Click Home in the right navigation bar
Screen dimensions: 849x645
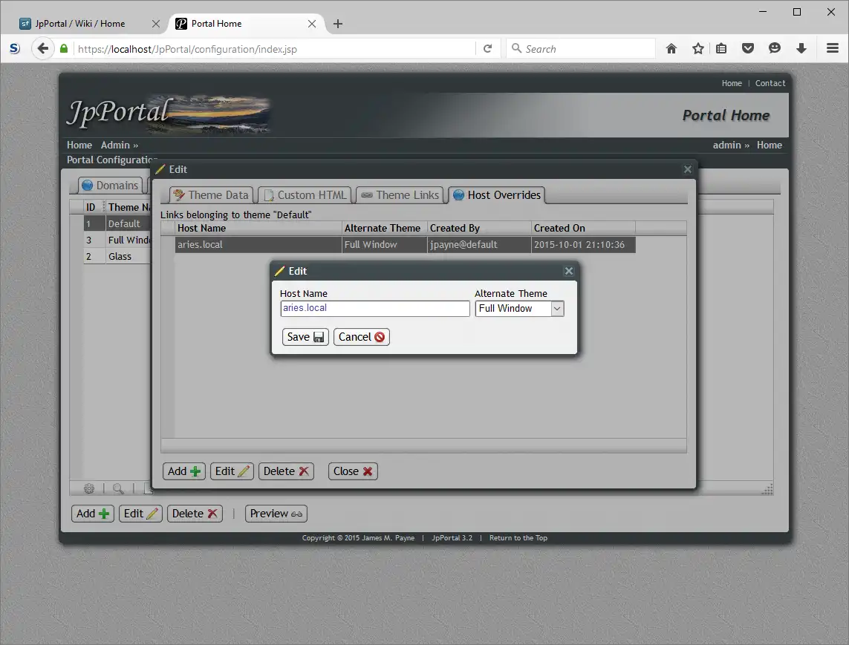[770, 145]
